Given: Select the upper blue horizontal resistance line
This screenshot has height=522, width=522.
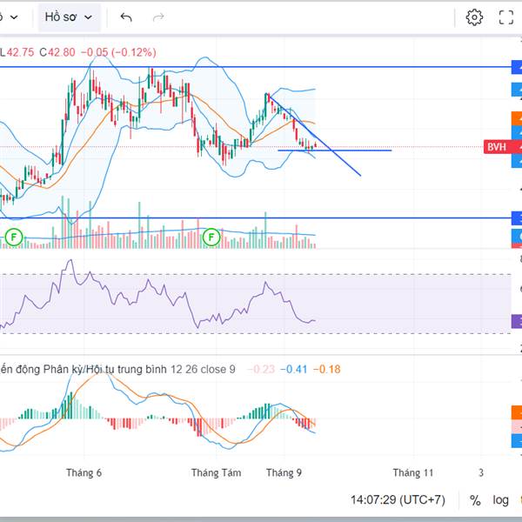Looking at the screenshot, I should click(256, 67).
